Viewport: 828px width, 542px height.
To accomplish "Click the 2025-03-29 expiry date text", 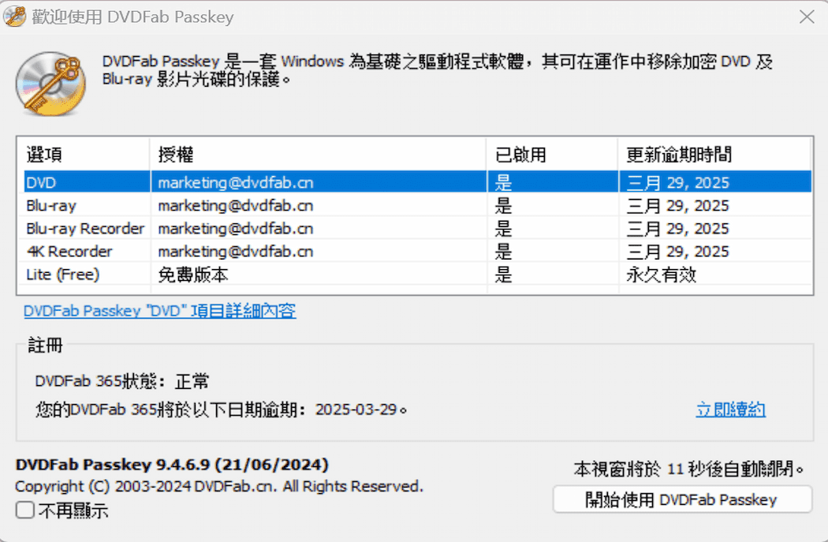I will [356, 409].
